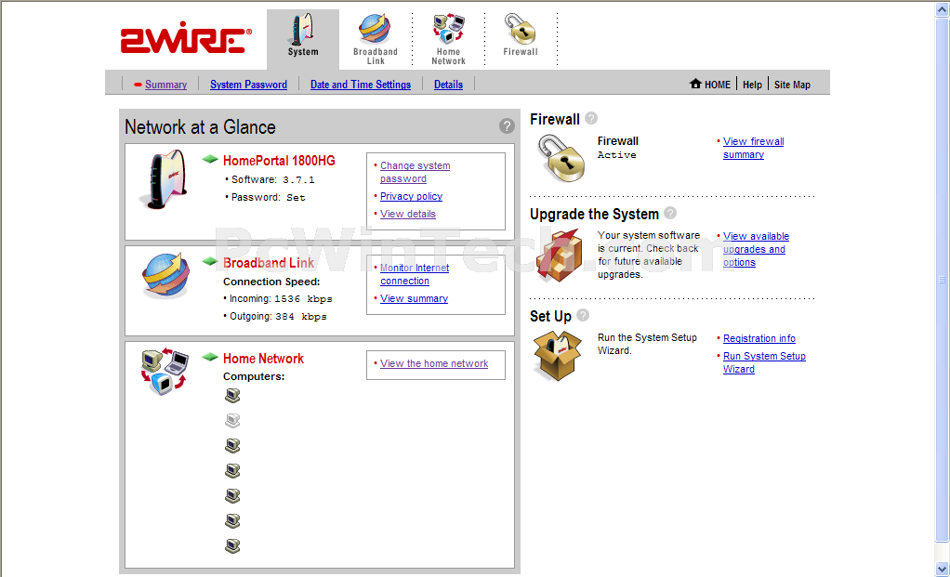Click the Broadband Link globe image

click(x=165, y=276)
